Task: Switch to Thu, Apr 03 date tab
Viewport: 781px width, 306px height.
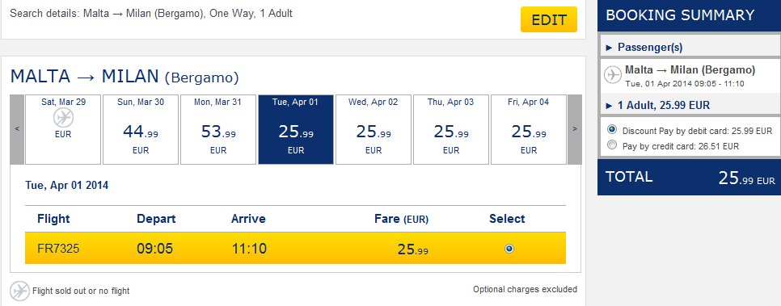Action: coord(451,129)
